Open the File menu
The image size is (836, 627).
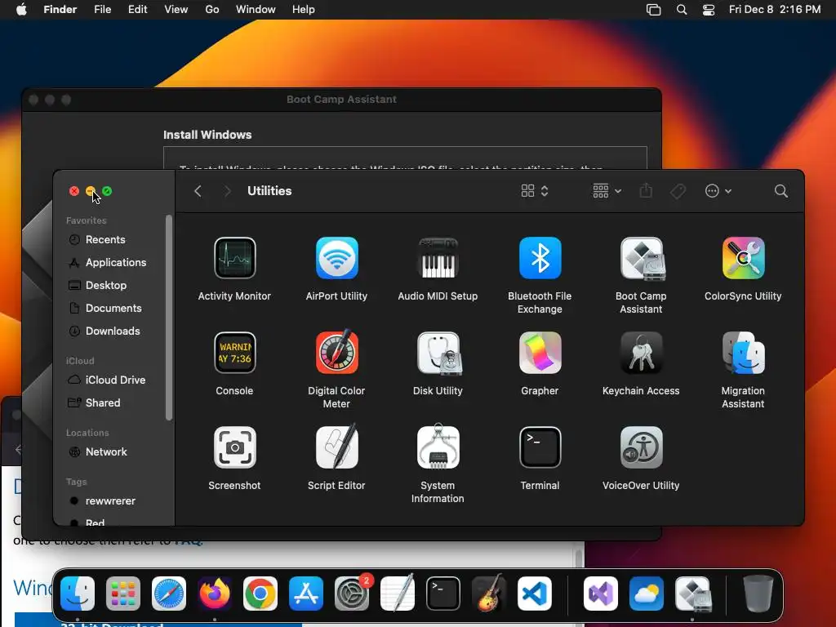[x=102, y=10]
